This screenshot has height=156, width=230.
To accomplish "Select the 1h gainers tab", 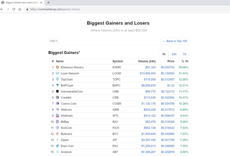I will tap(164, 54).
